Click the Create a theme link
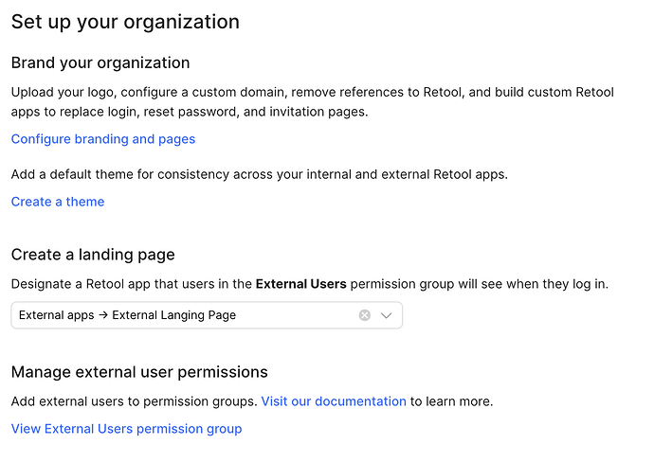The image size is (654, 462). pos(58,202)
